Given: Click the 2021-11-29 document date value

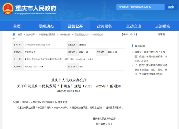Looking at the screenshot, I should click(x=84, y=52).
